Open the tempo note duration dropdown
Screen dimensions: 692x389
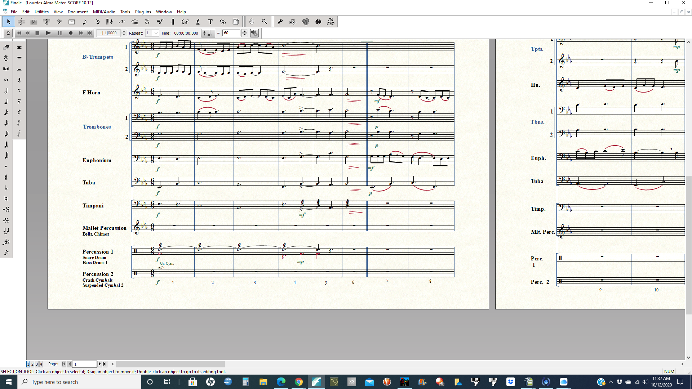point(207,33)
